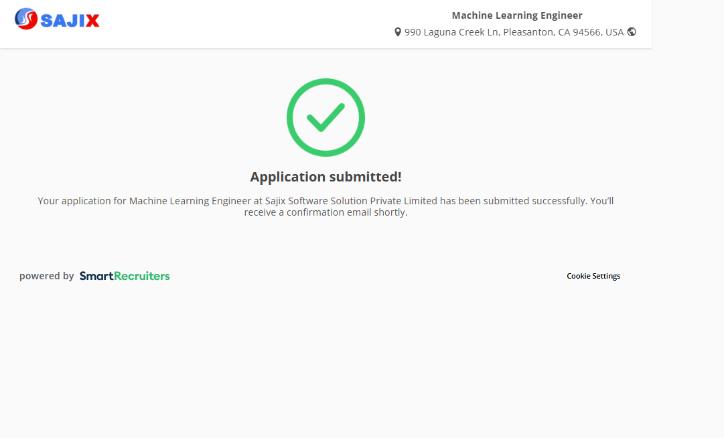Open Cookie Settings
Viewport: 724px width, 438px height.
tap(593, 276)
